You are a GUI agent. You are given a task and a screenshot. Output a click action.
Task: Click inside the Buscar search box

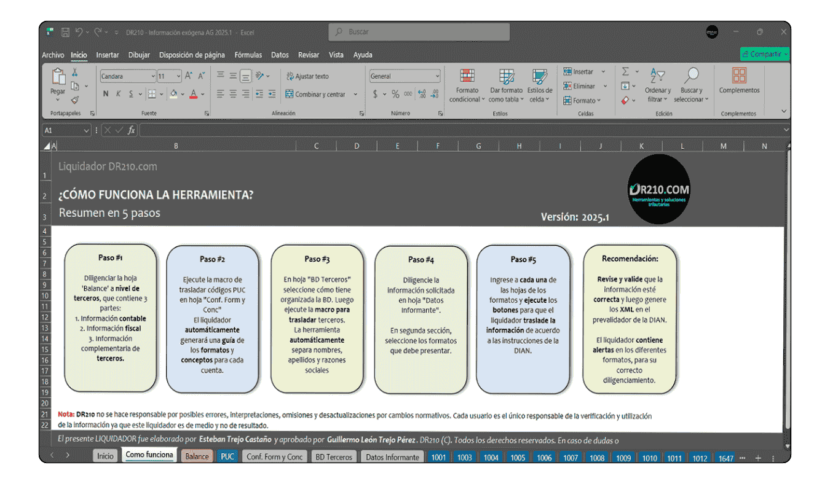(418, 32)
